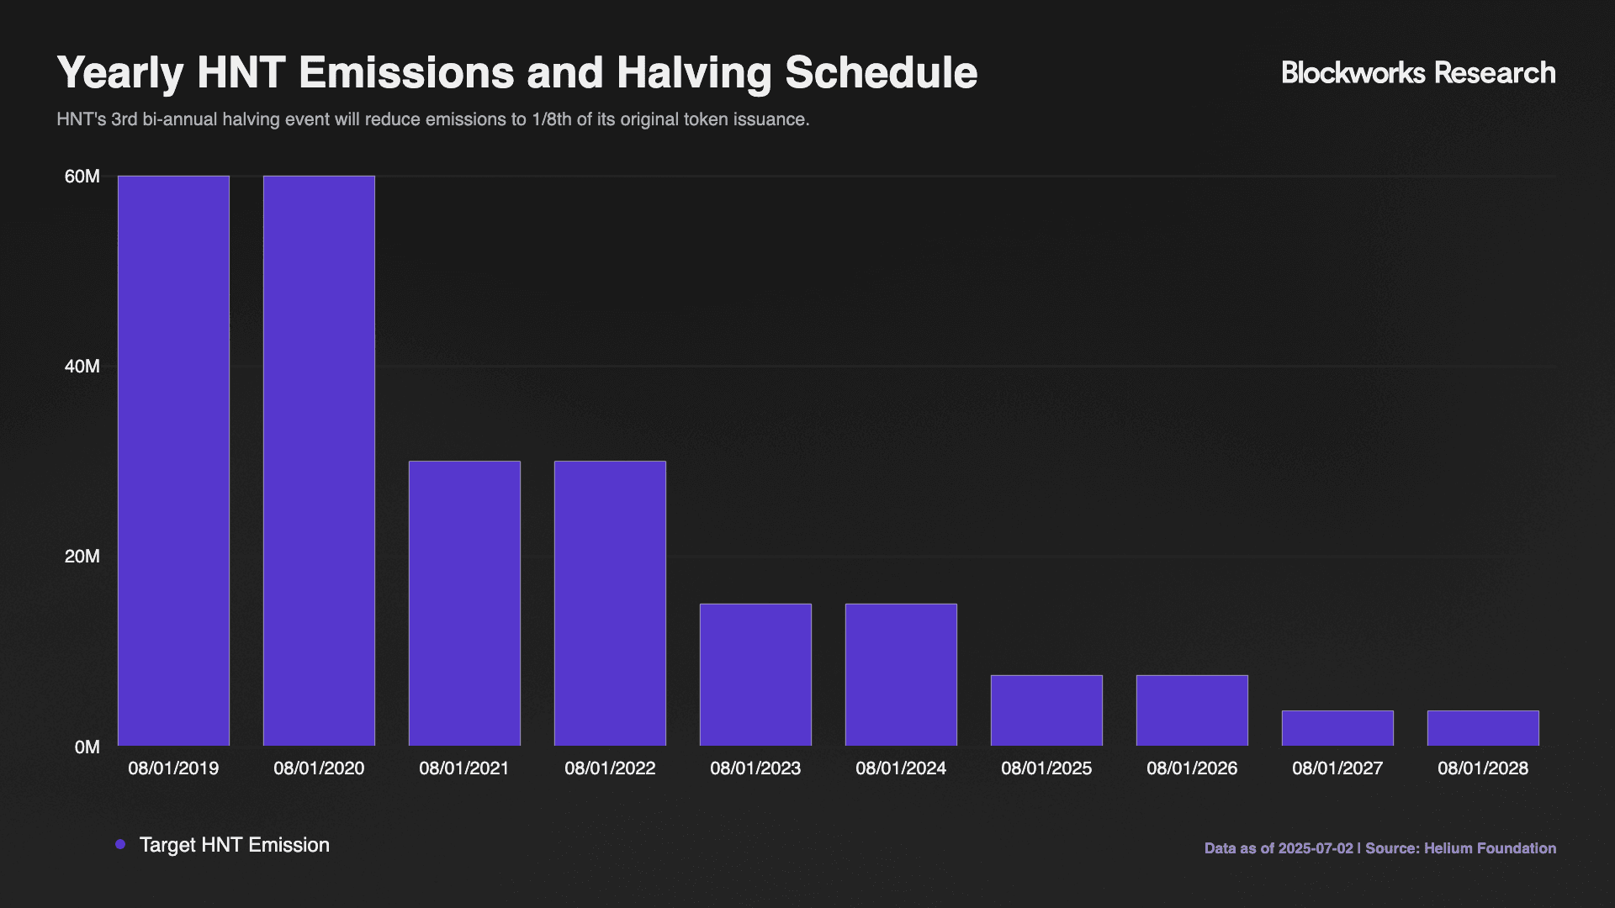Image resolution: width=1615 pixels, height=908 pixels.
Task: Click the Blockworks Research logo text
Action: 1418,72
